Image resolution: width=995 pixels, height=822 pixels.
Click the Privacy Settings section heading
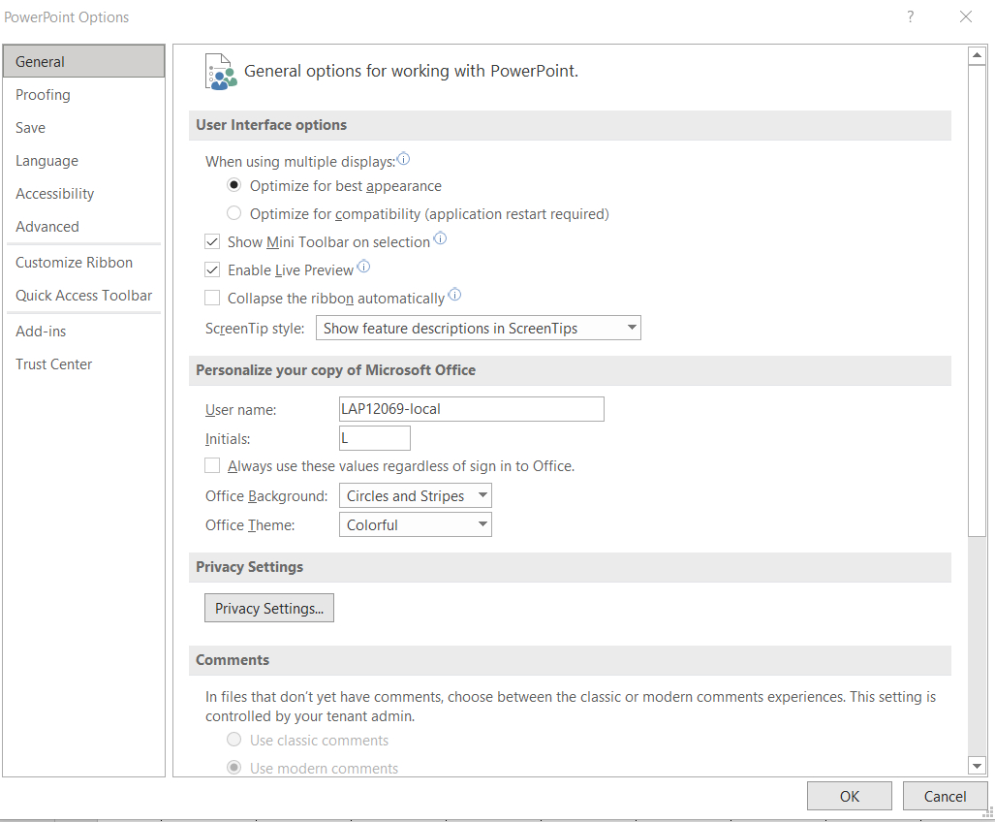click(x=249, y=567)
